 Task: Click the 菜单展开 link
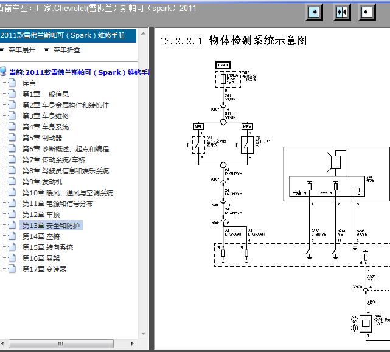[x=22, y=50]
